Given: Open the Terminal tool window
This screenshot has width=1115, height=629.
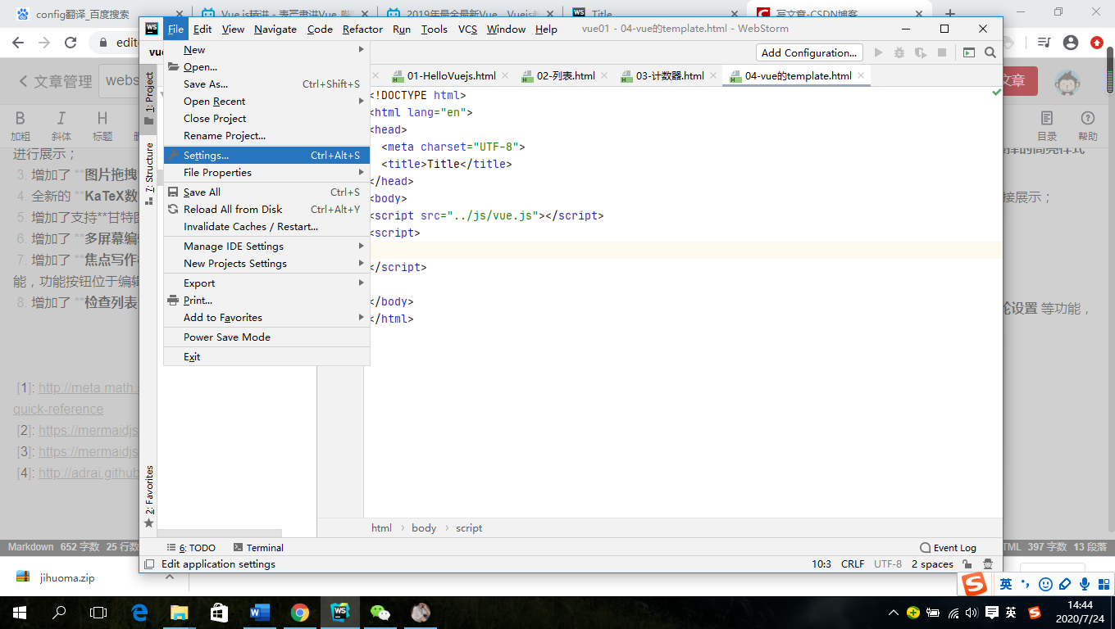Looking at the screenshot, I should coord(258,548).
